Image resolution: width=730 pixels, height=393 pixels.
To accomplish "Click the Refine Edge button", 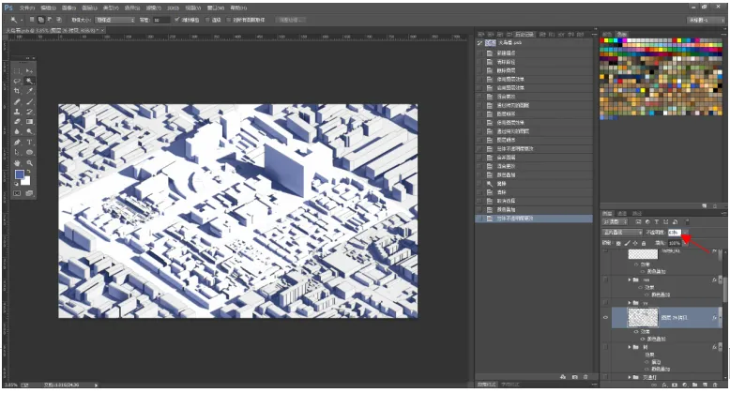I will click(x=291, y=20).
